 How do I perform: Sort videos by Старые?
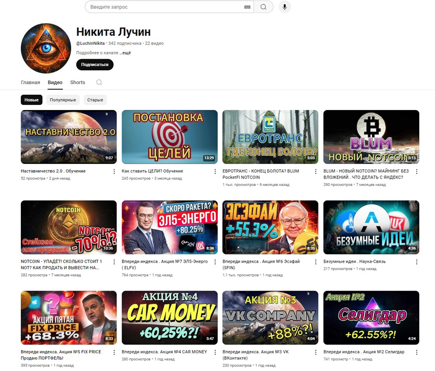point(95,100)
